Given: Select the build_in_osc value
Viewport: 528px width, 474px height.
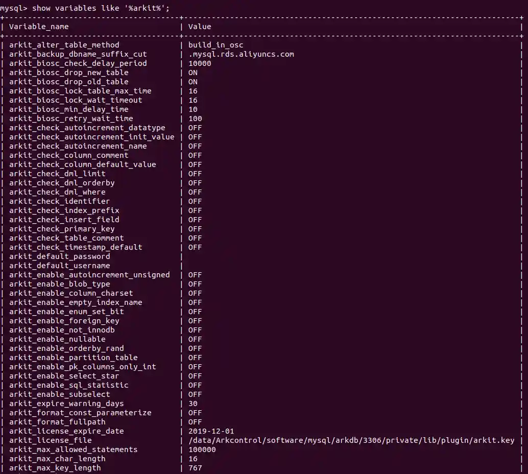Looking at the screenshot, I should point(215,45).
